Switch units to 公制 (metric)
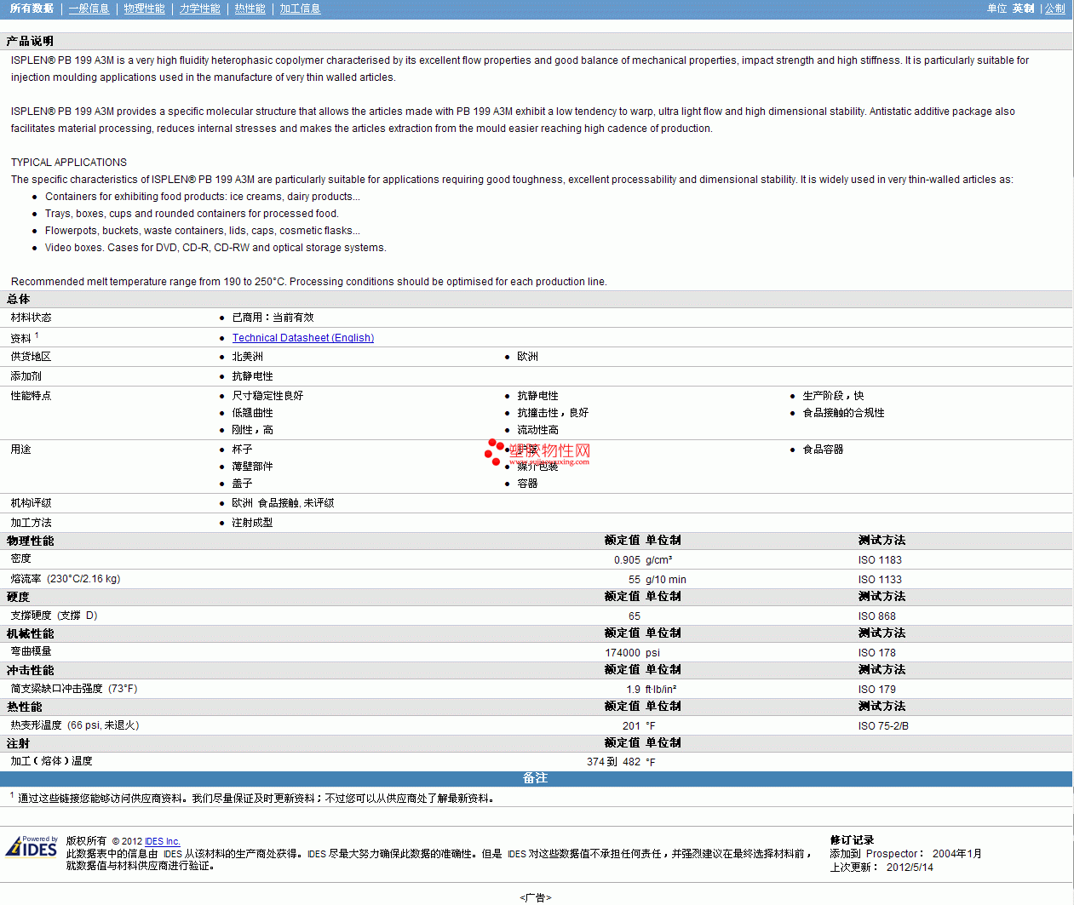 click(1054, 9)
